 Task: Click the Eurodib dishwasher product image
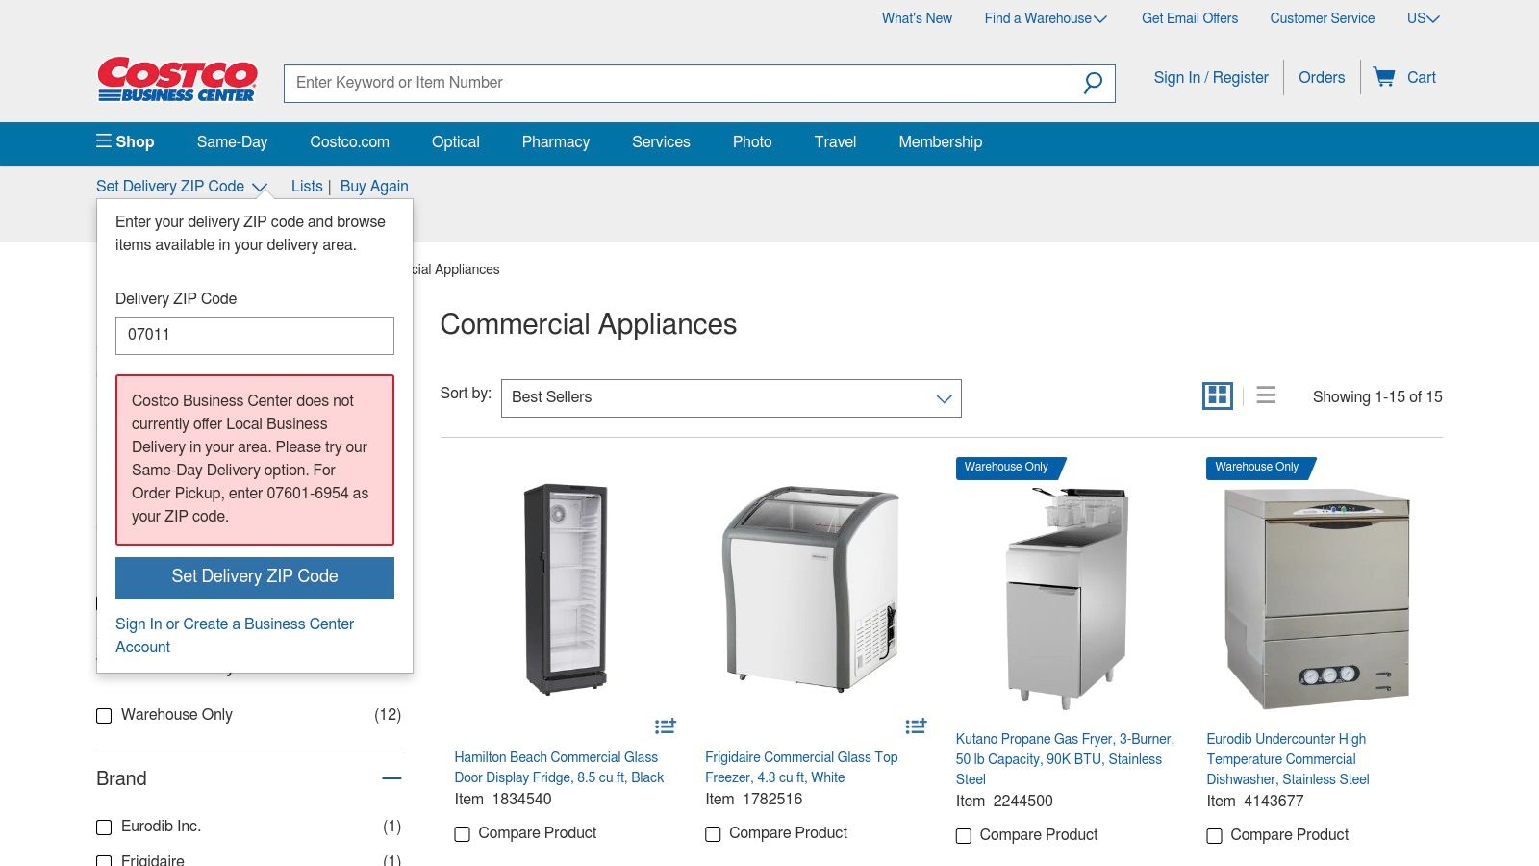1317,599
